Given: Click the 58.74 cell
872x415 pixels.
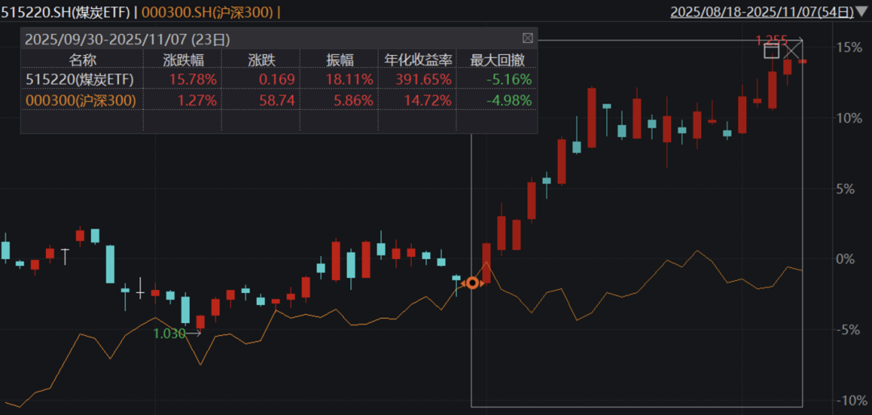Looking at the screenshot, I should click(x=277, y=100).
